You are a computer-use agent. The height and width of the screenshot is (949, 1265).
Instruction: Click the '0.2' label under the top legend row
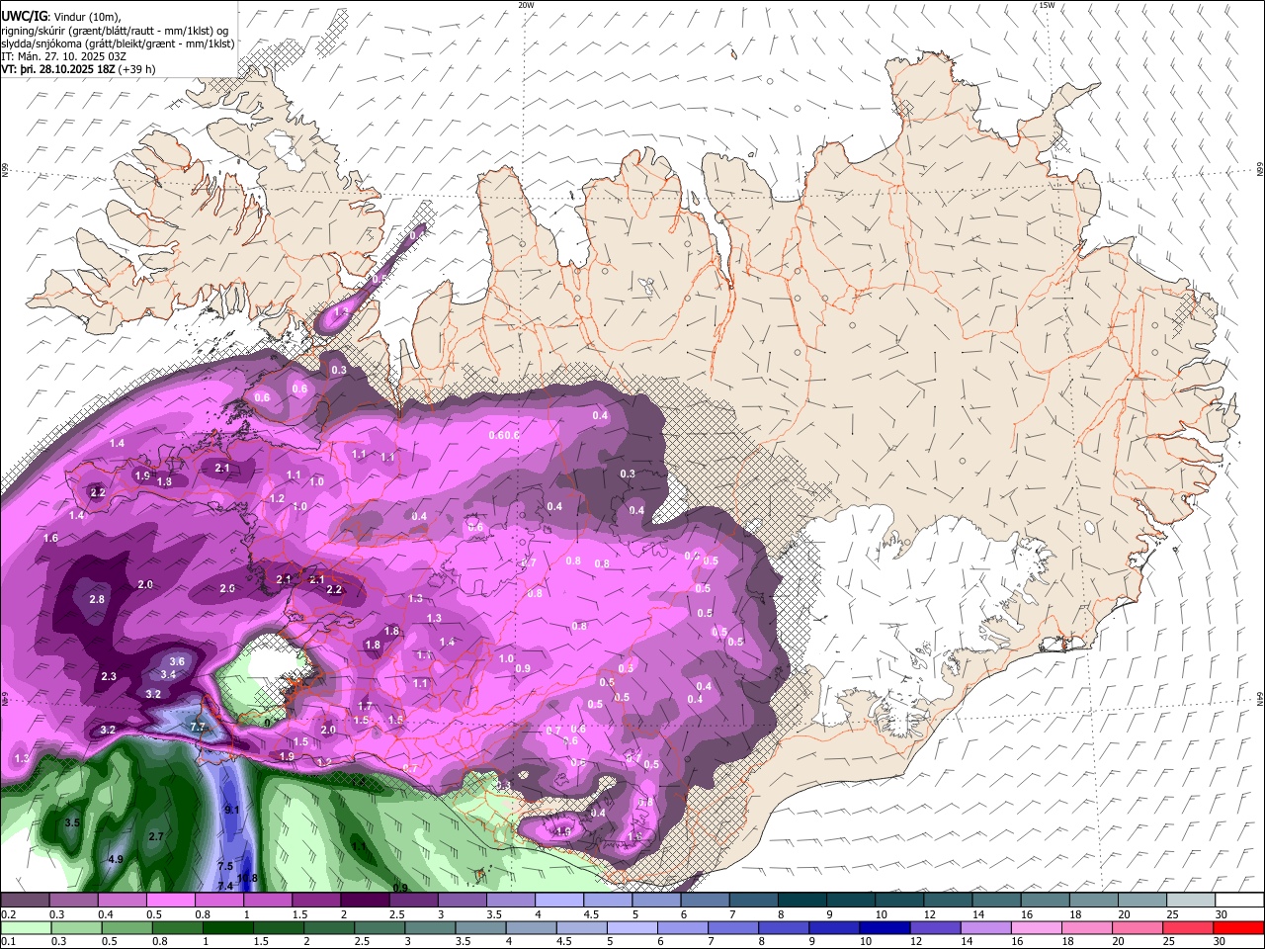[x=9, y=914]
